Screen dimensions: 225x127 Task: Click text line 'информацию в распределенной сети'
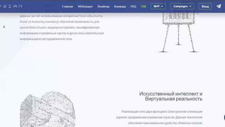(x=46, y=39)
